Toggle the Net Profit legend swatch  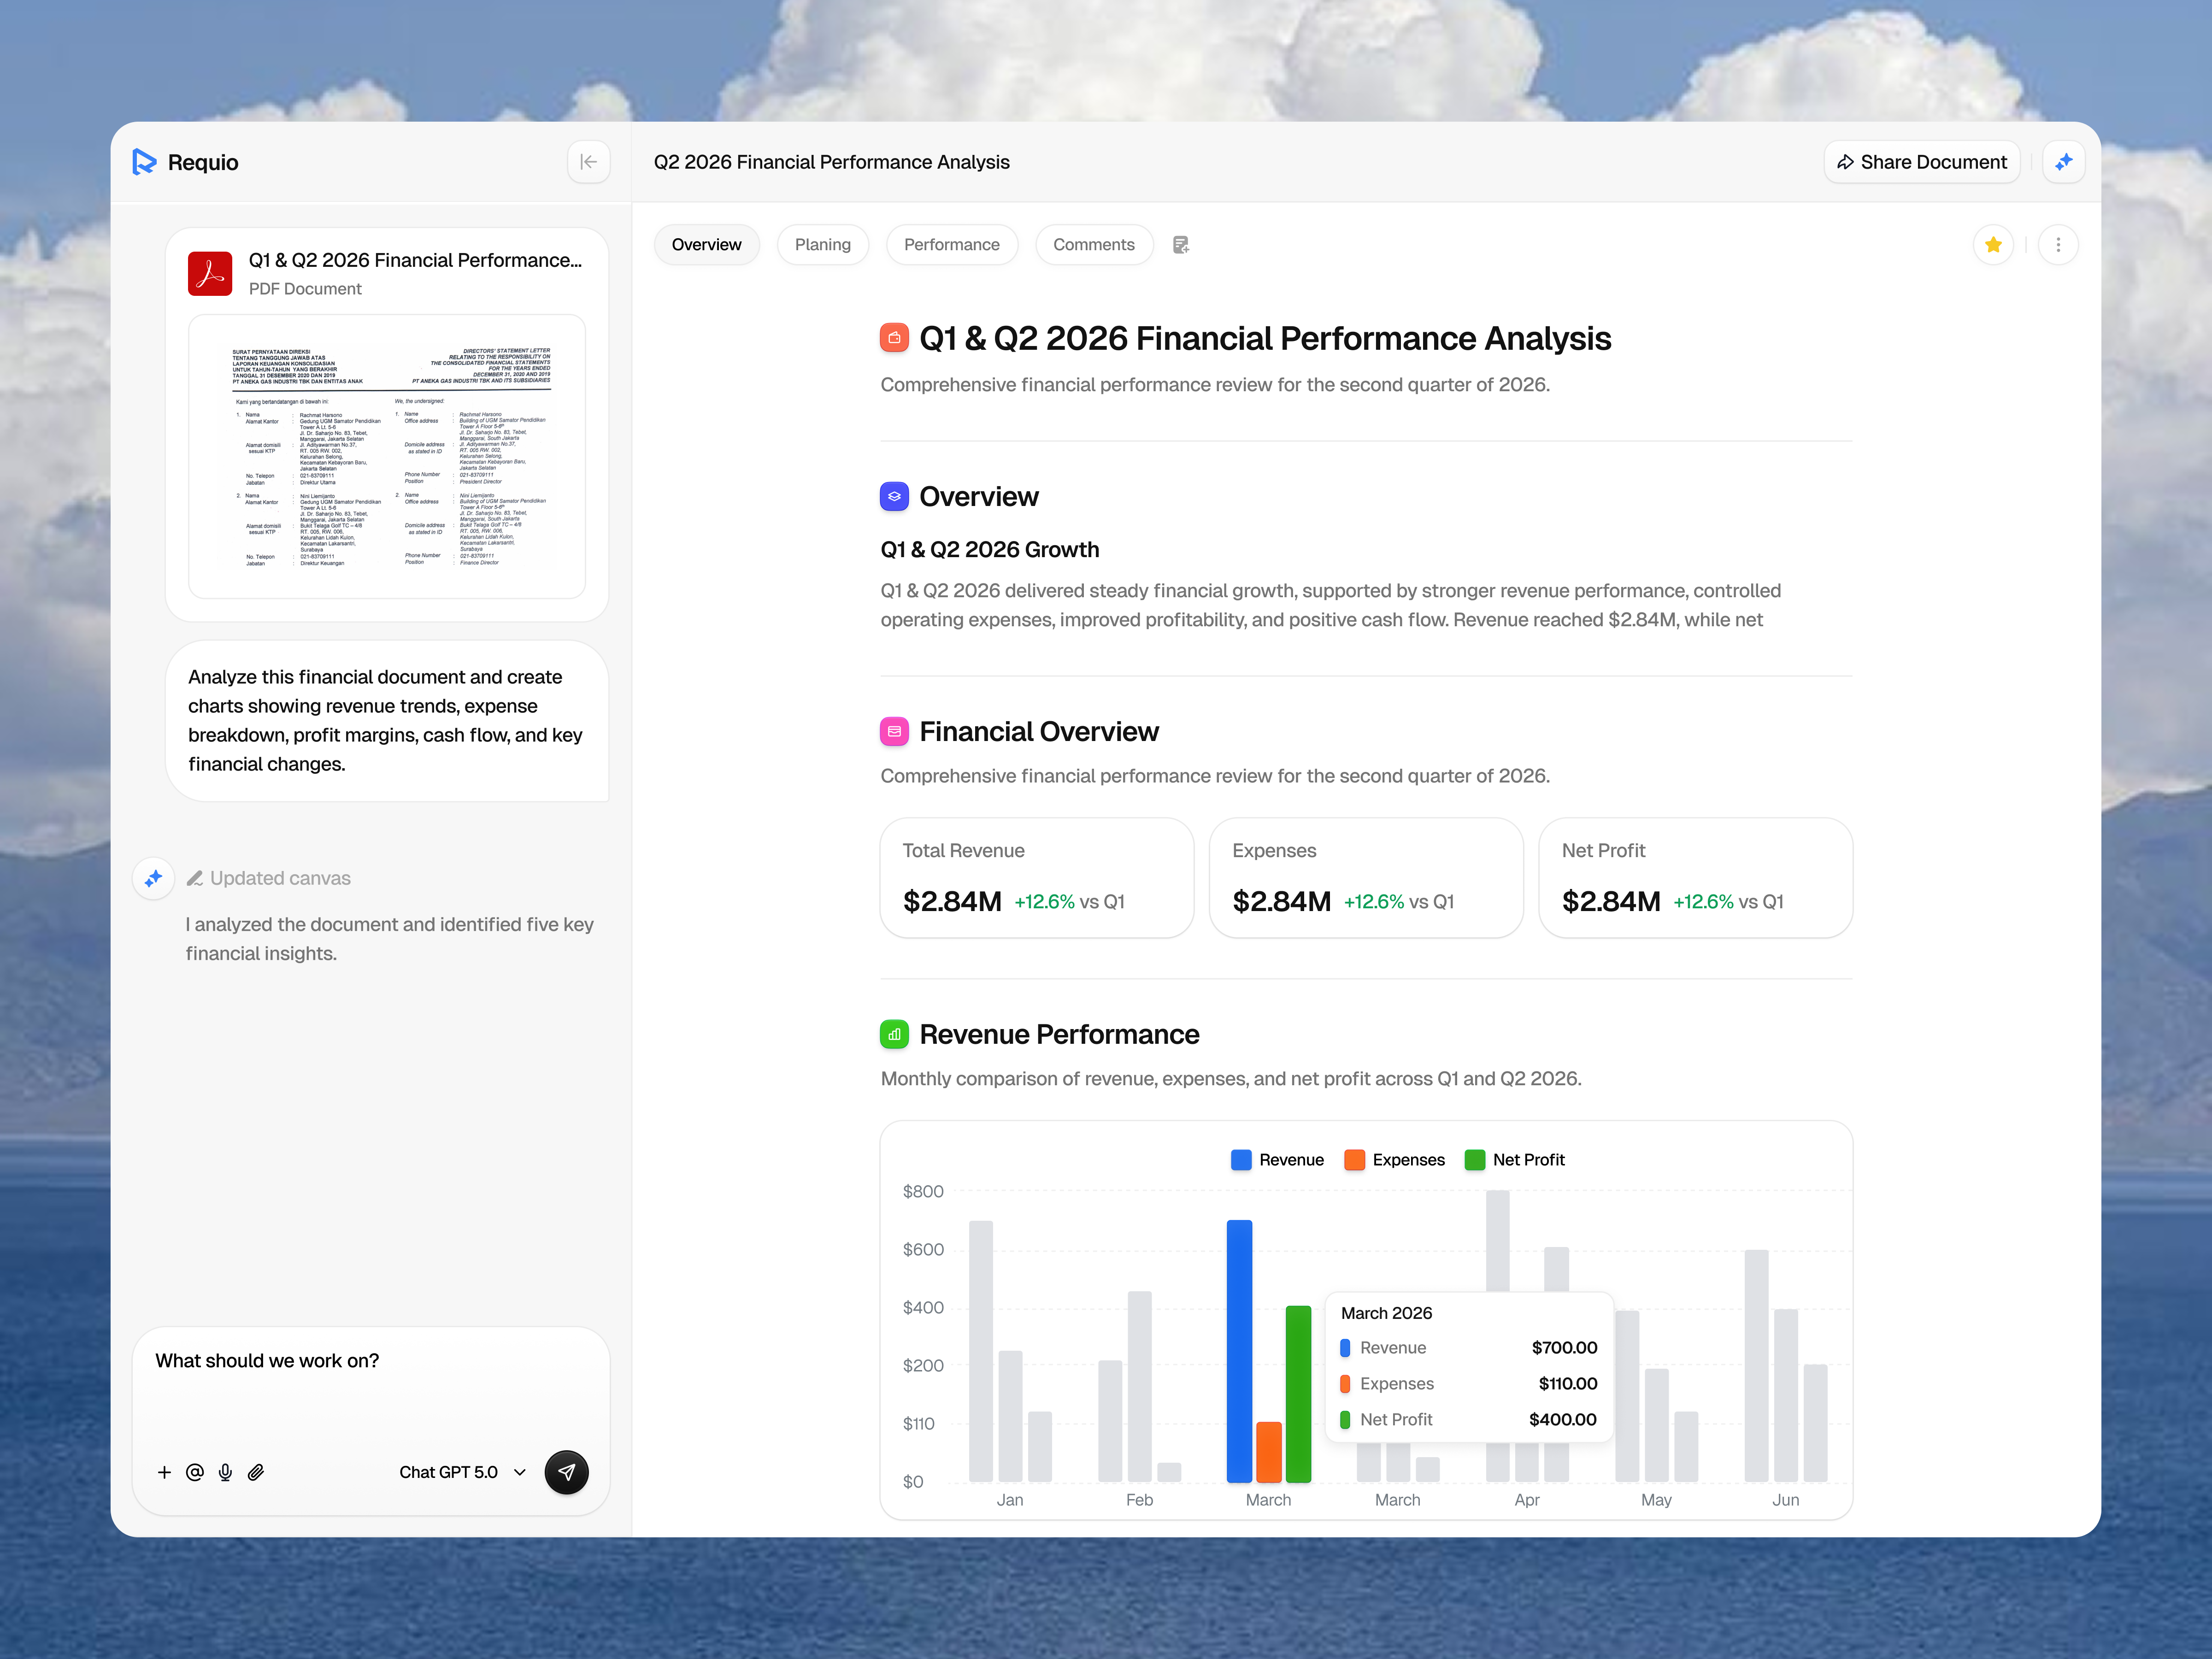coord(1474,1160)
